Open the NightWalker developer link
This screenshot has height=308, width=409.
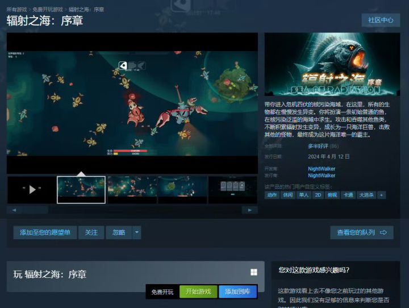click(x=322, y=169)
